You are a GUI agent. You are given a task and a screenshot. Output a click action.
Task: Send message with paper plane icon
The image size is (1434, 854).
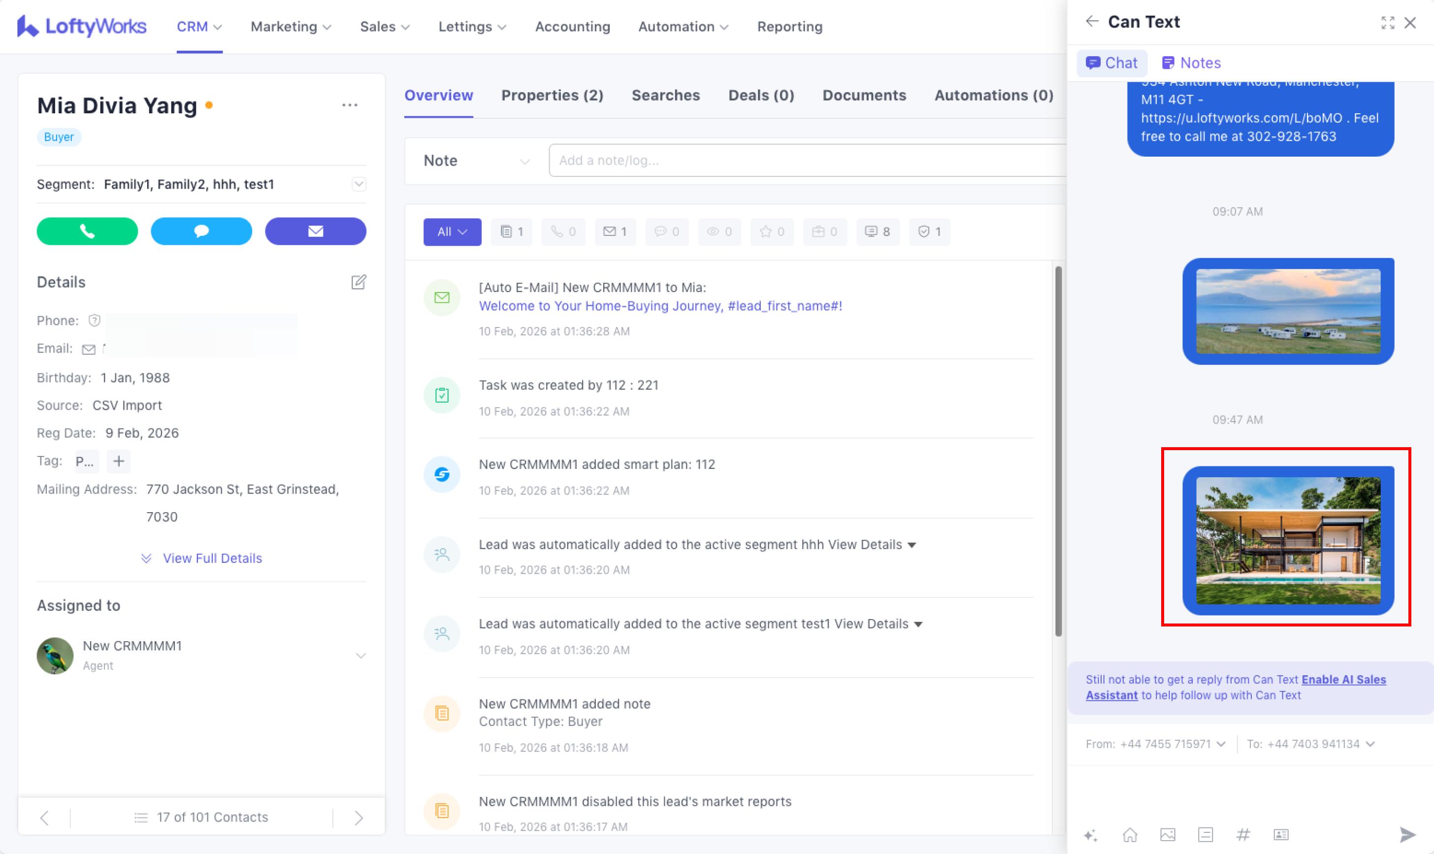coord(1407,834)
